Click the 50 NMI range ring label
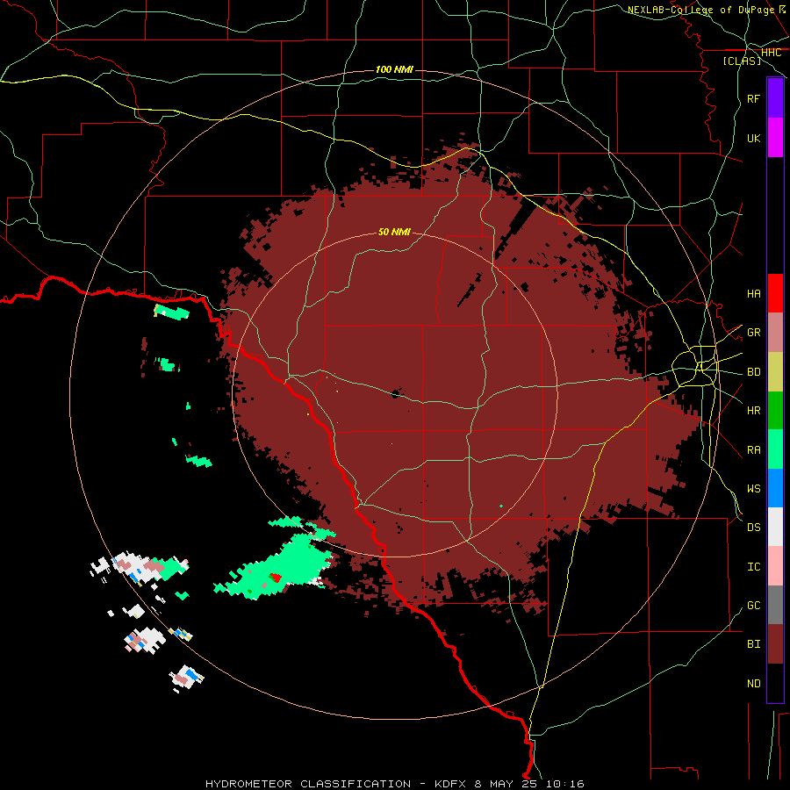790x790 pixels. (x=394, y=232)
